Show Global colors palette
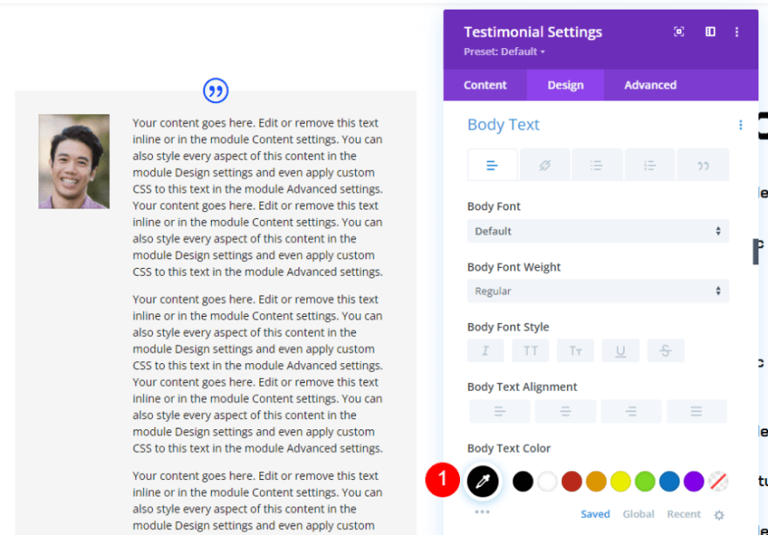 point(639,515)
